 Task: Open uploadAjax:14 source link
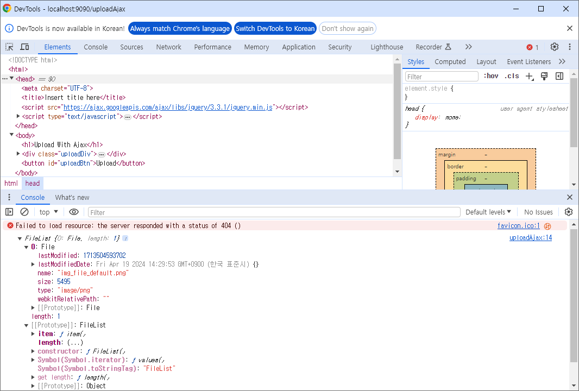click(x=531, y=238)
